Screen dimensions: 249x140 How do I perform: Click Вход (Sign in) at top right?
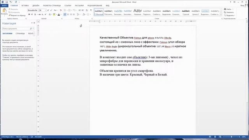pos(242,5)
